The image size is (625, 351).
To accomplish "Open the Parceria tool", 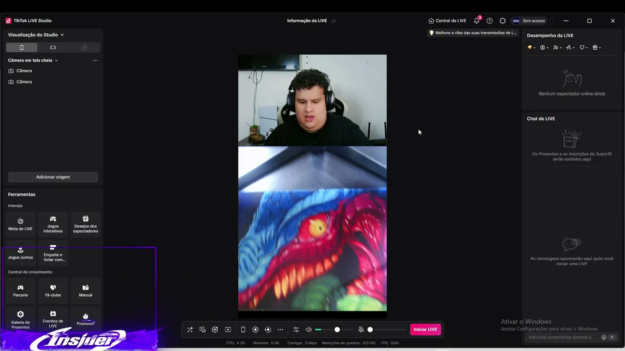I will coord(21,291).
